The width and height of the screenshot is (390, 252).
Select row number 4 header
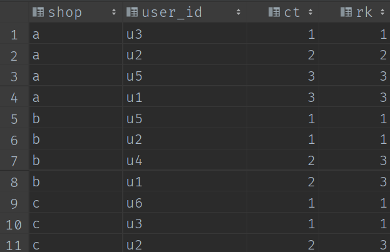point(14,98)
